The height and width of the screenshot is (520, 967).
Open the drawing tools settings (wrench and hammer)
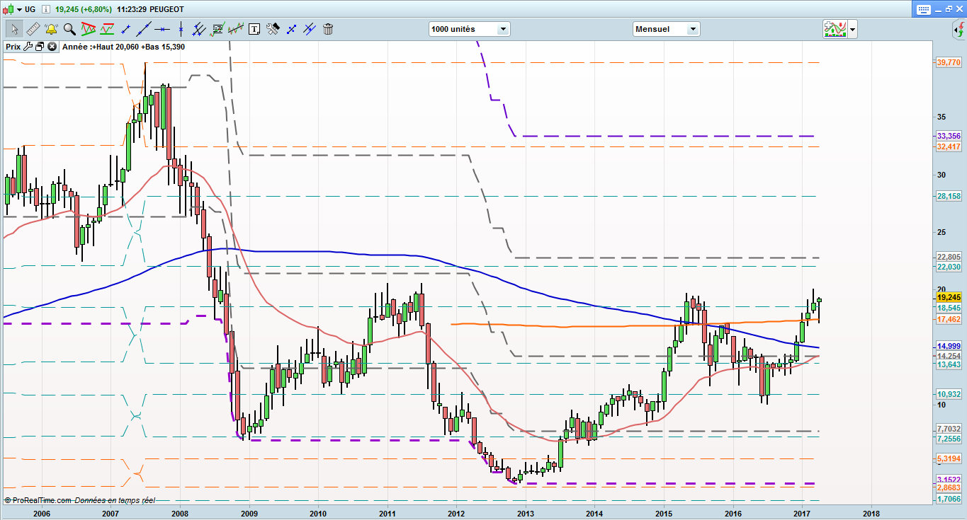273,29
